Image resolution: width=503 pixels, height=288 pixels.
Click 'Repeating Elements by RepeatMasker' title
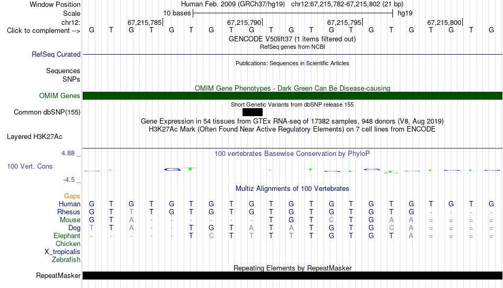click(x=293, y=268)
